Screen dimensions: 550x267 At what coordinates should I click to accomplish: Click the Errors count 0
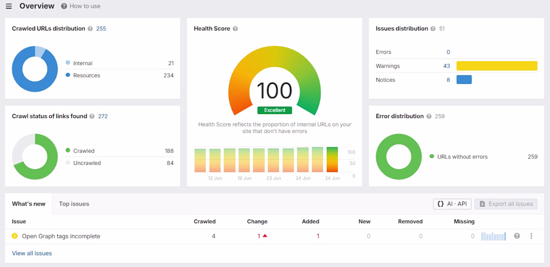pos(448,52)
